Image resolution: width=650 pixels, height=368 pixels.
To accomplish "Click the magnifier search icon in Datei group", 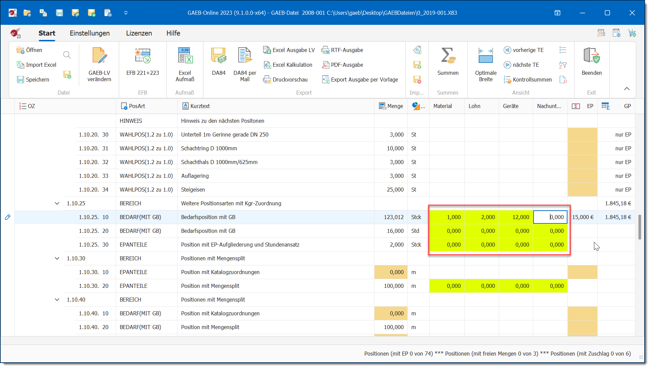I will point(67,55).
